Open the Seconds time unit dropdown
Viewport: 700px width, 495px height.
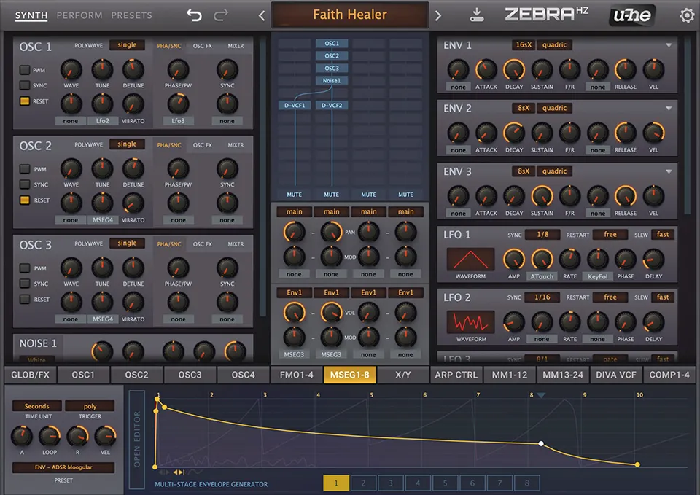pyautogui.click(x=36, y=406)
